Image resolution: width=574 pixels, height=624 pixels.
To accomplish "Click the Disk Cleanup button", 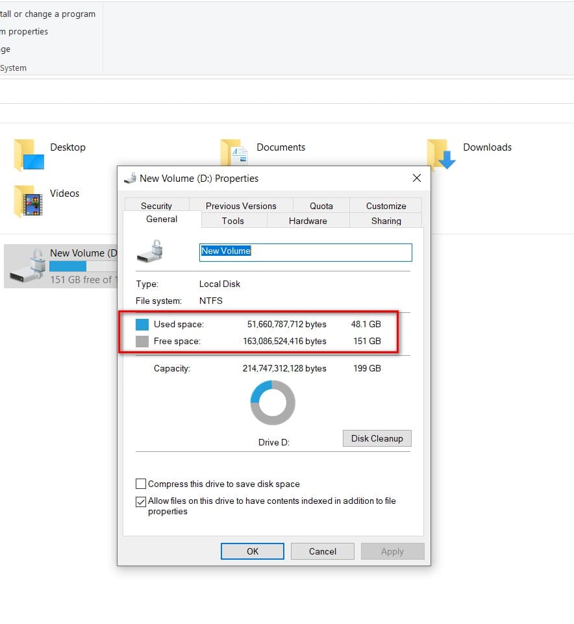I will [377, 438].
